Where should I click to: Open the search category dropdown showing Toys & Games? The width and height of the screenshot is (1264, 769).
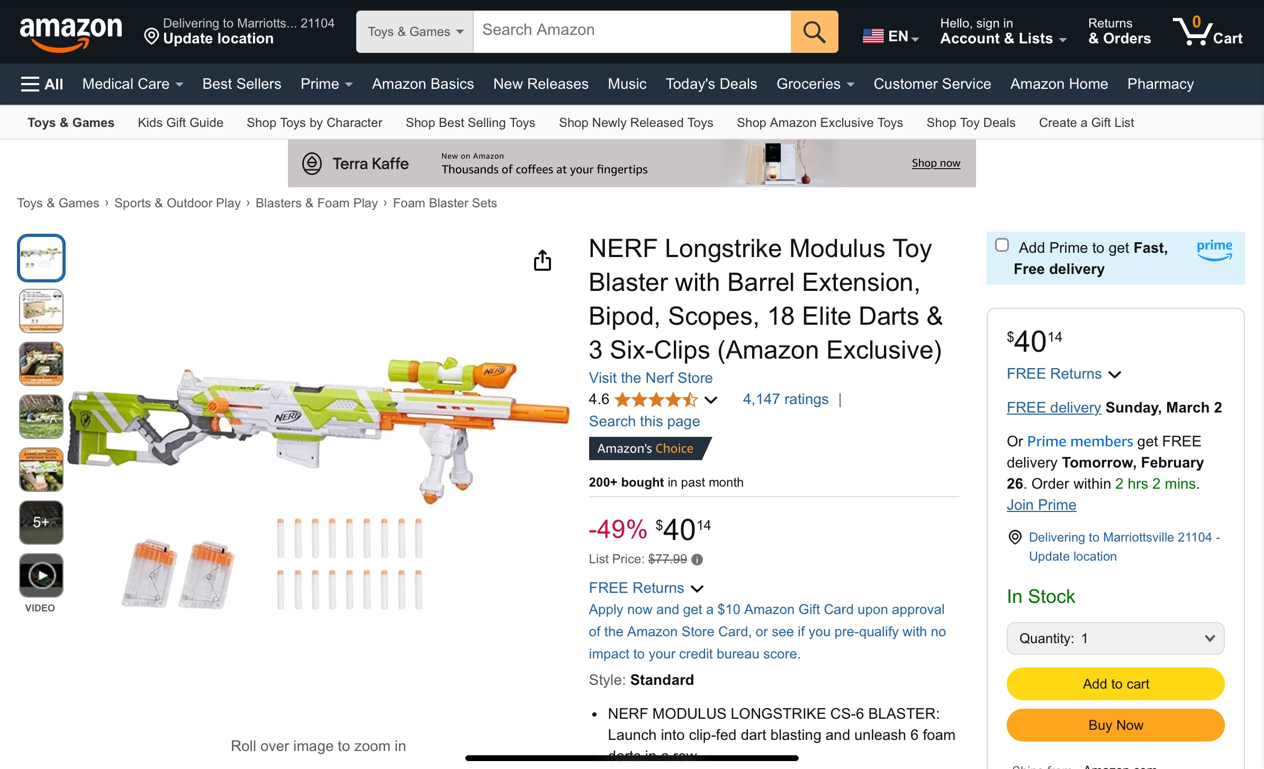[414, 31]
